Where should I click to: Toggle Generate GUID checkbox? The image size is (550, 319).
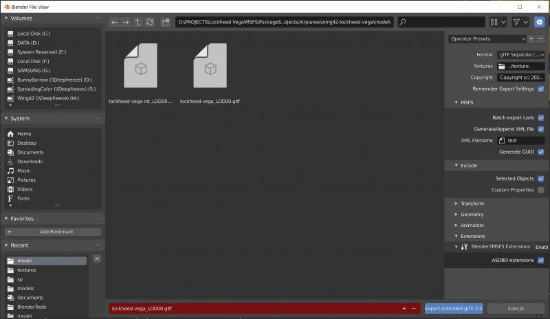[541, 152]
